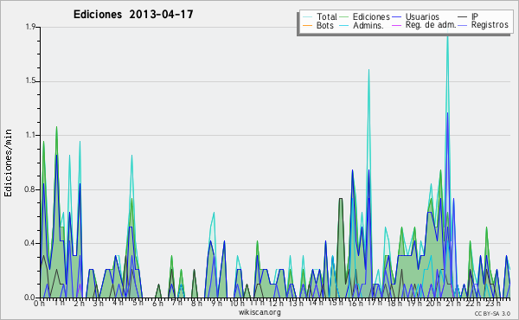Click the 6 h mark on time axis
The width and height of the screenshot is (519, 320).
coord(157,303)
